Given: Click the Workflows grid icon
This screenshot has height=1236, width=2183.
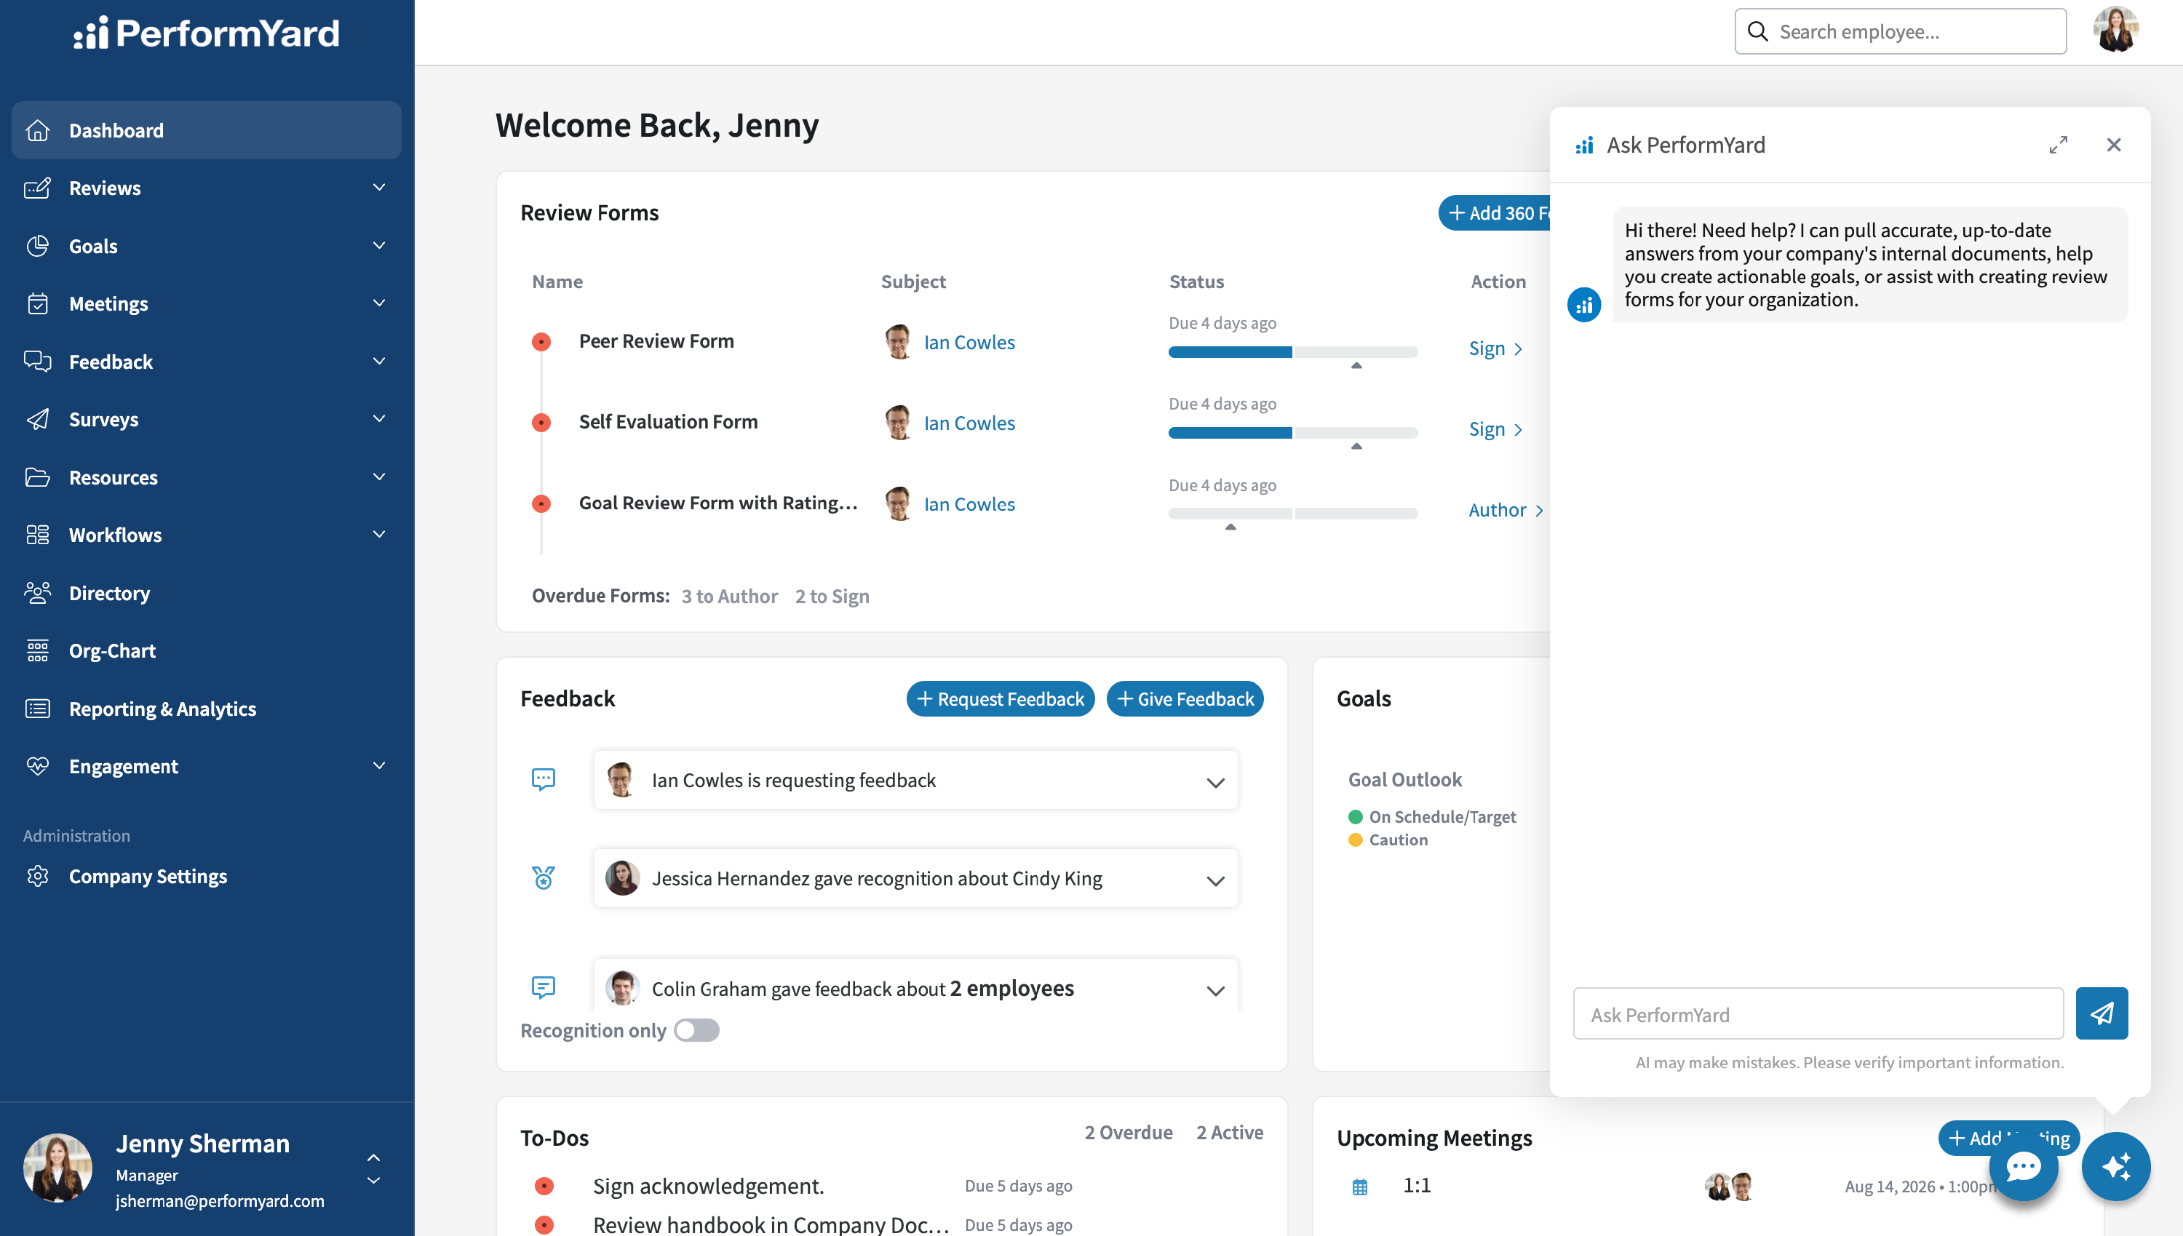Looking at the screenshot, I should tap(37, 535).
